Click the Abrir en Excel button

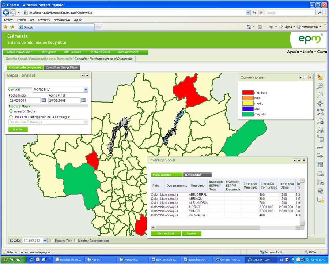166,233
